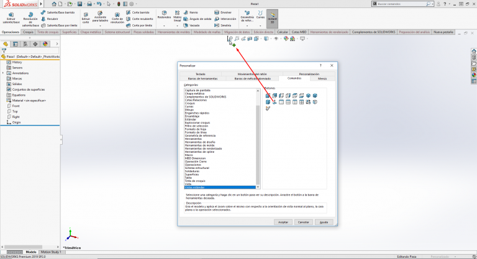The width and height of the screenshot is (477, 259).
Task: Select Revolución de saliente/base tool
Action: pyautogui.click(x=30, y=19)
